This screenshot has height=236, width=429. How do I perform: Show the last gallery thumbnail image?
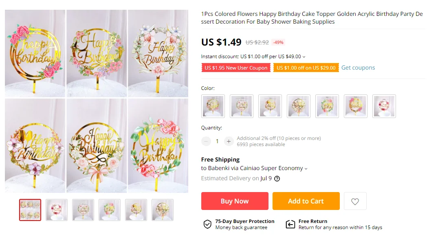pyautogui.click(x=163, y=210)
